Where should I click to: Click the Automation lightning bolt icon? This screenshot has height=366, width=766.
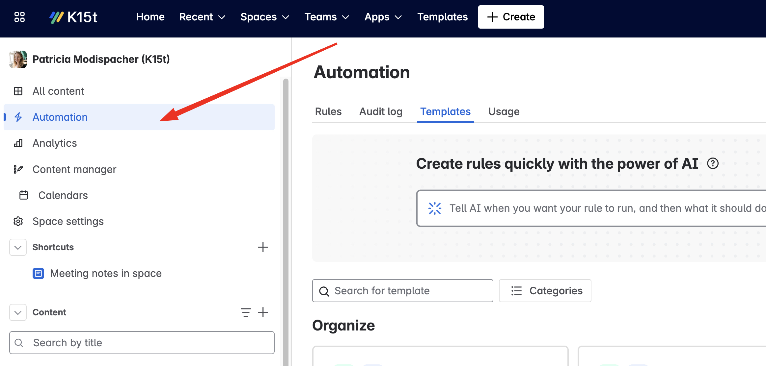tap(18, 117)
